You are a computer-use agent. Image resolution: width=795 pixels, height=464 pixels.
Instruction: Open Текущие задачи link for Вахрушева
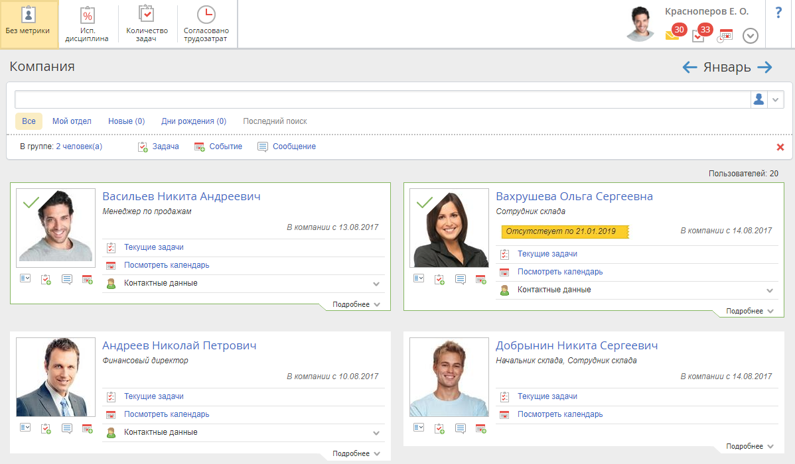pos(547,254)
